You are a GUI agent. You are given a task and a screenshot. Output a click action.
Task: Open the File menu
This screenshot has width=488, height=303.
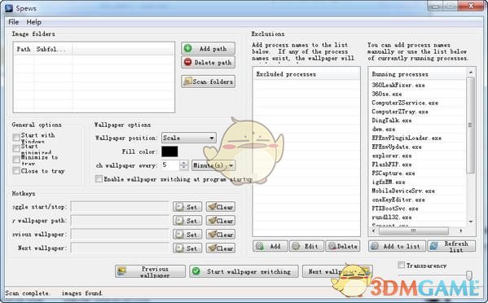14,22
